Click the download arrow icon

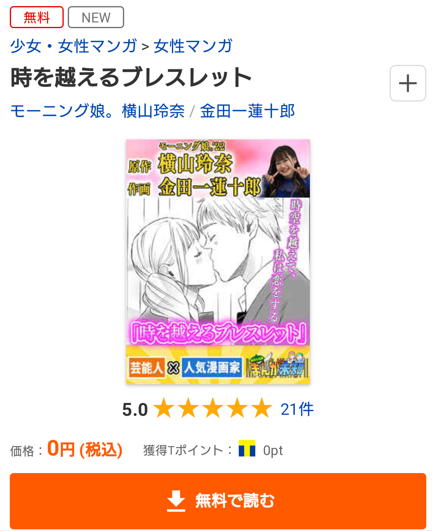click(176, 501)
